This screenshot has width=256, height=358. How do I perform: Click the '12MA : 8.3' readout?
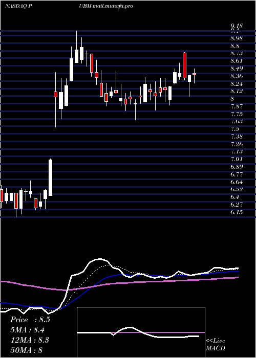pos(30,340)
